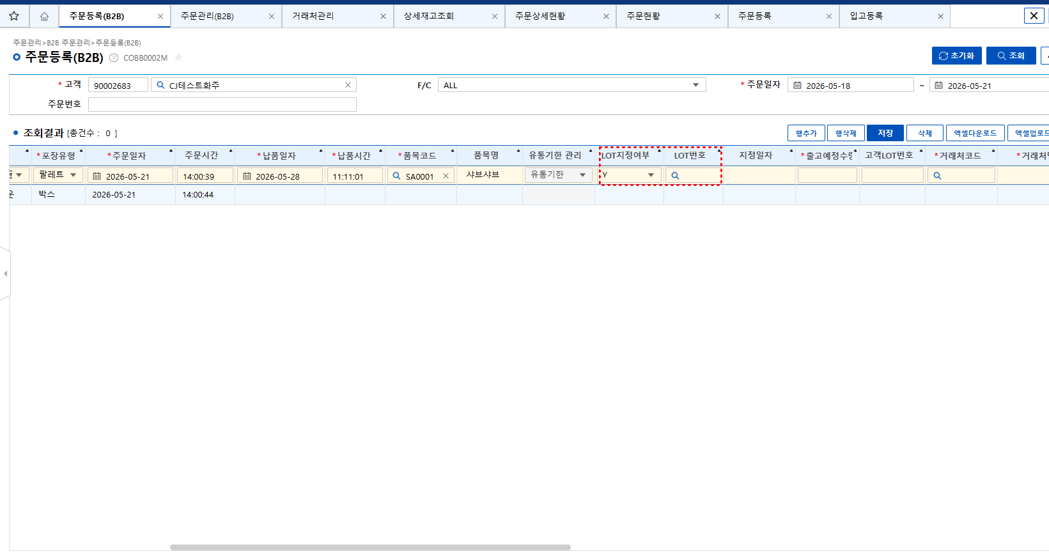Viewport: 1049px width, 558px height.
Task: Open calendar for start date 2026-05-18
Action: click(797, 85)
